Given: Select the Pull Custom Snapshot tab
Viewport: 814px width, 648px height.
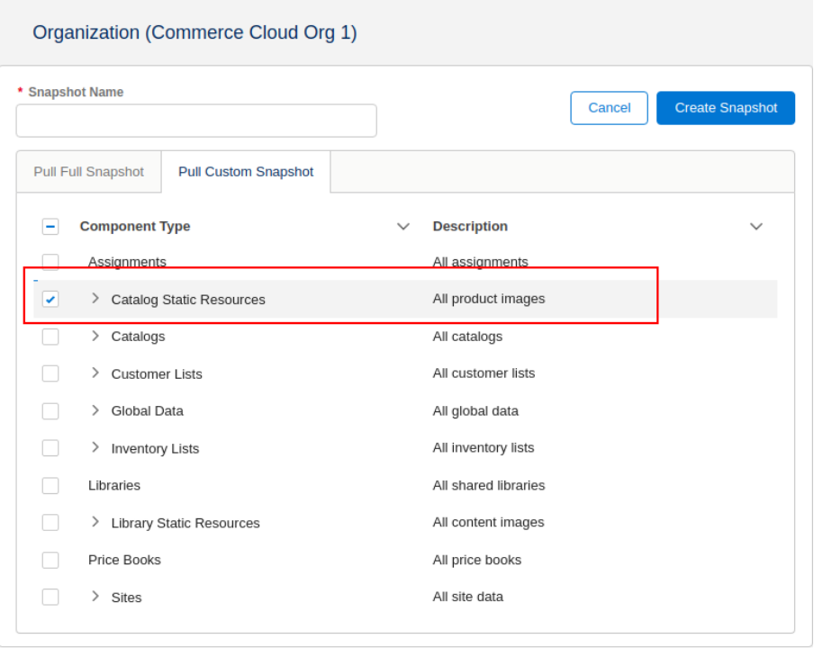Looking at the screenshot, I should tap(246, 172).
